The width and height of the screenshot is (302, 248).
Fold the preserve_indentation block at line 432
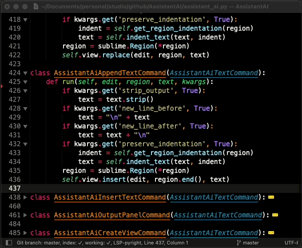[x=25, y=144]
